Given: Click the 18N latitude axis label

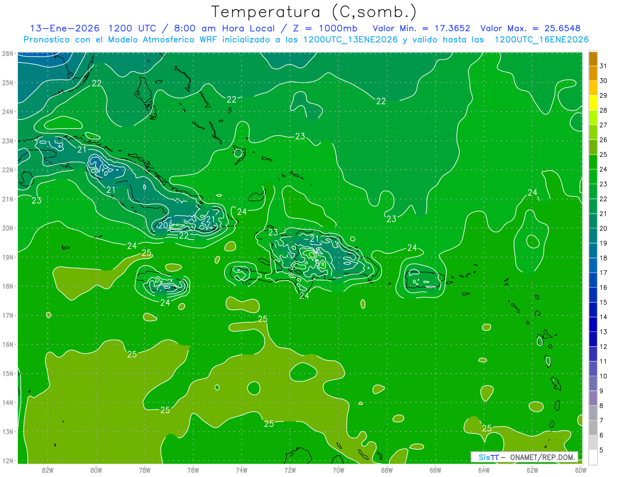Looking at the screenshot, I should [7, 286].
